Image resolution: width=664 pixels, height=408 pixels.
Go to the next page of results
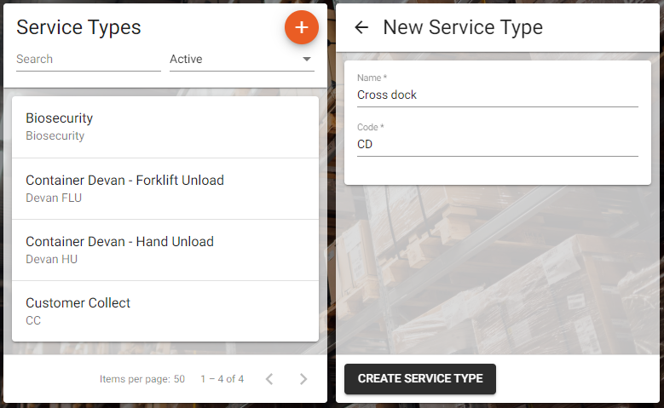coord(303,379)
